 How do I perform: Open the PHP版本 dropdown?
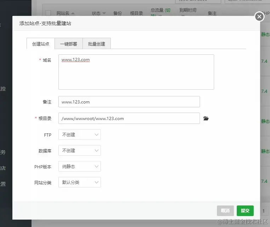point(80,166)
